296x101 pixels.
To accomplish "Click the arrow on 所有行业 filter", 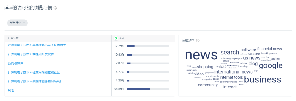I will [x=24, y=23].
